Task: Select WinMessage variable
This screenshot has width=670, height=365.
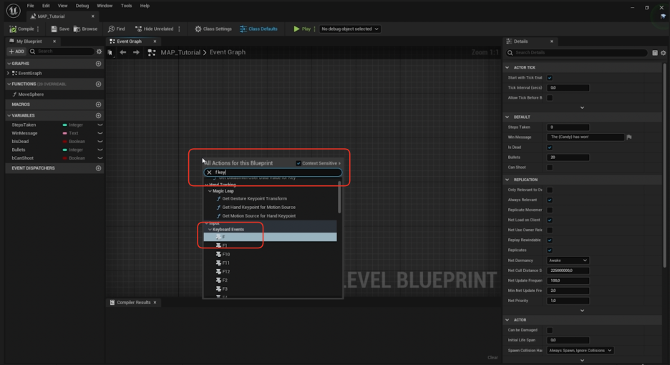Action: pyautogui.click(x=25, y=133)
